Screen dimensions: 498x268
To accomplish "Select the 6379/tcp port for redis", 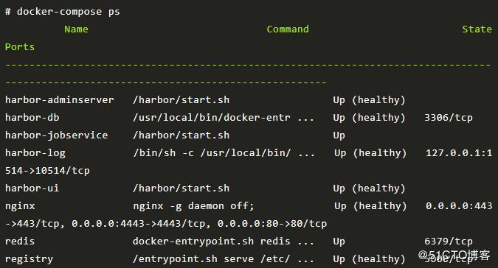I will tap(449, 241).
